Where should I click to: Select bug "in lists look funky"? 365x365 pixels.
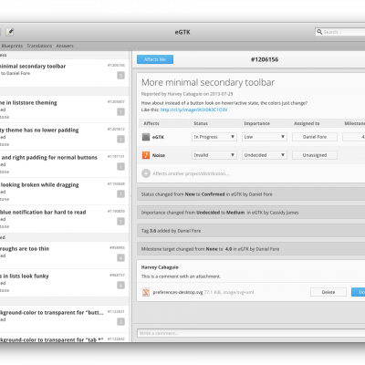click(x=65, y=283)
